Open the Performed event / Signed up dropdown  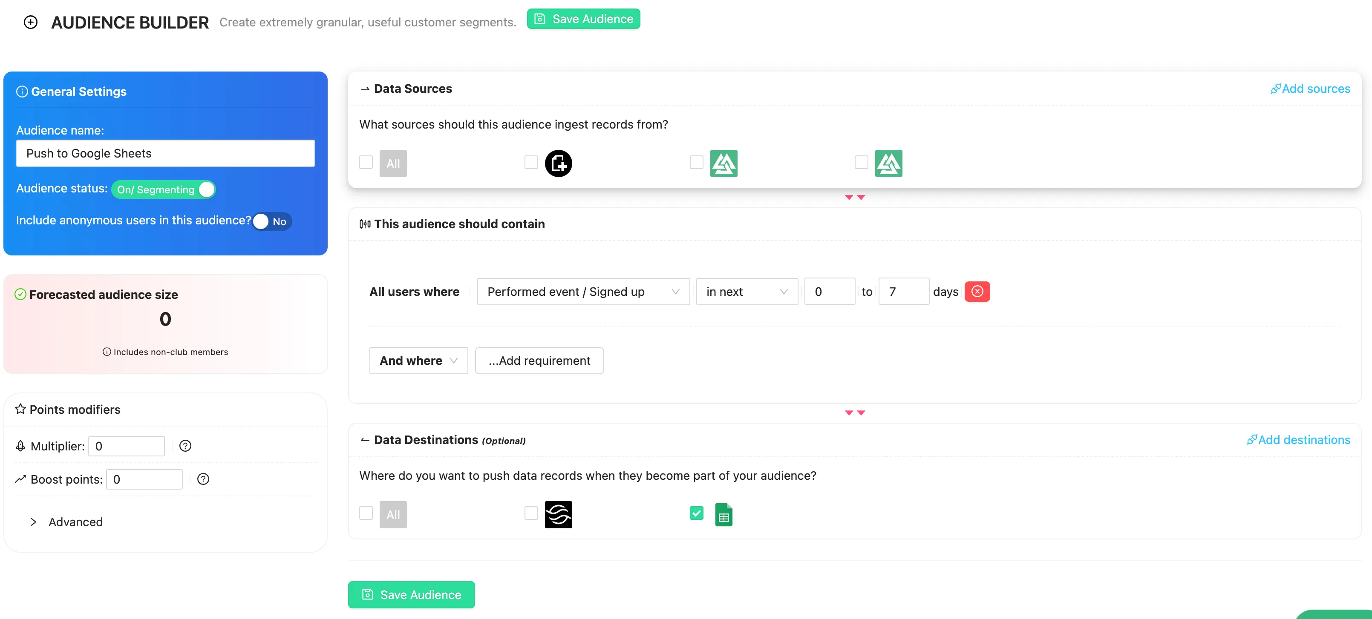(x=583, y=291)
